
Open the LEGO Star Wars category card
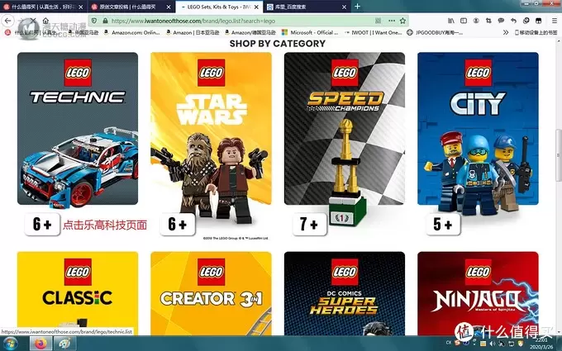tap(211, 129)
